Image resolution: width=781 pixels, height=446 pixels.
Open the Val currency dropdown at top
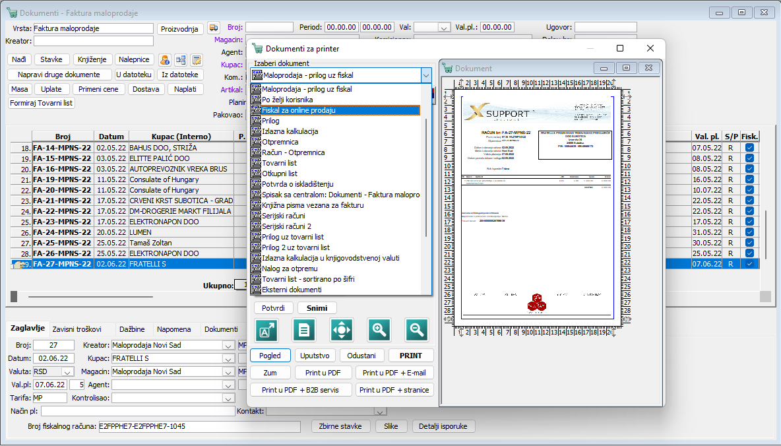[x=444, y=28]
